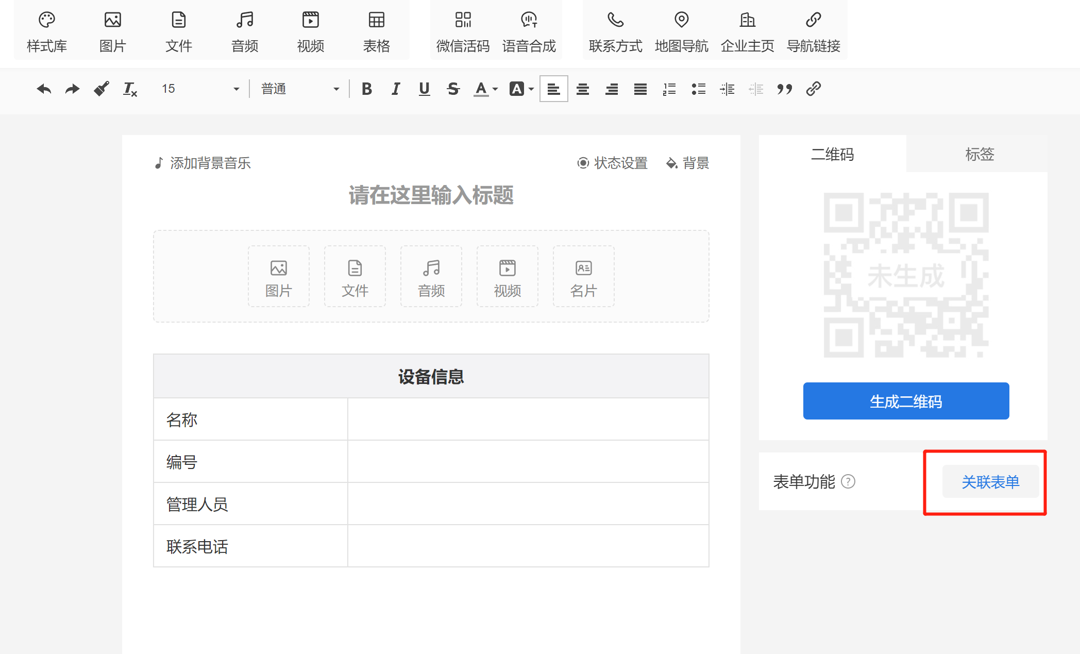This screenshot has height=654, width=1080.
Task: Toggle strikethrough formatting
Action: (453, 89)
